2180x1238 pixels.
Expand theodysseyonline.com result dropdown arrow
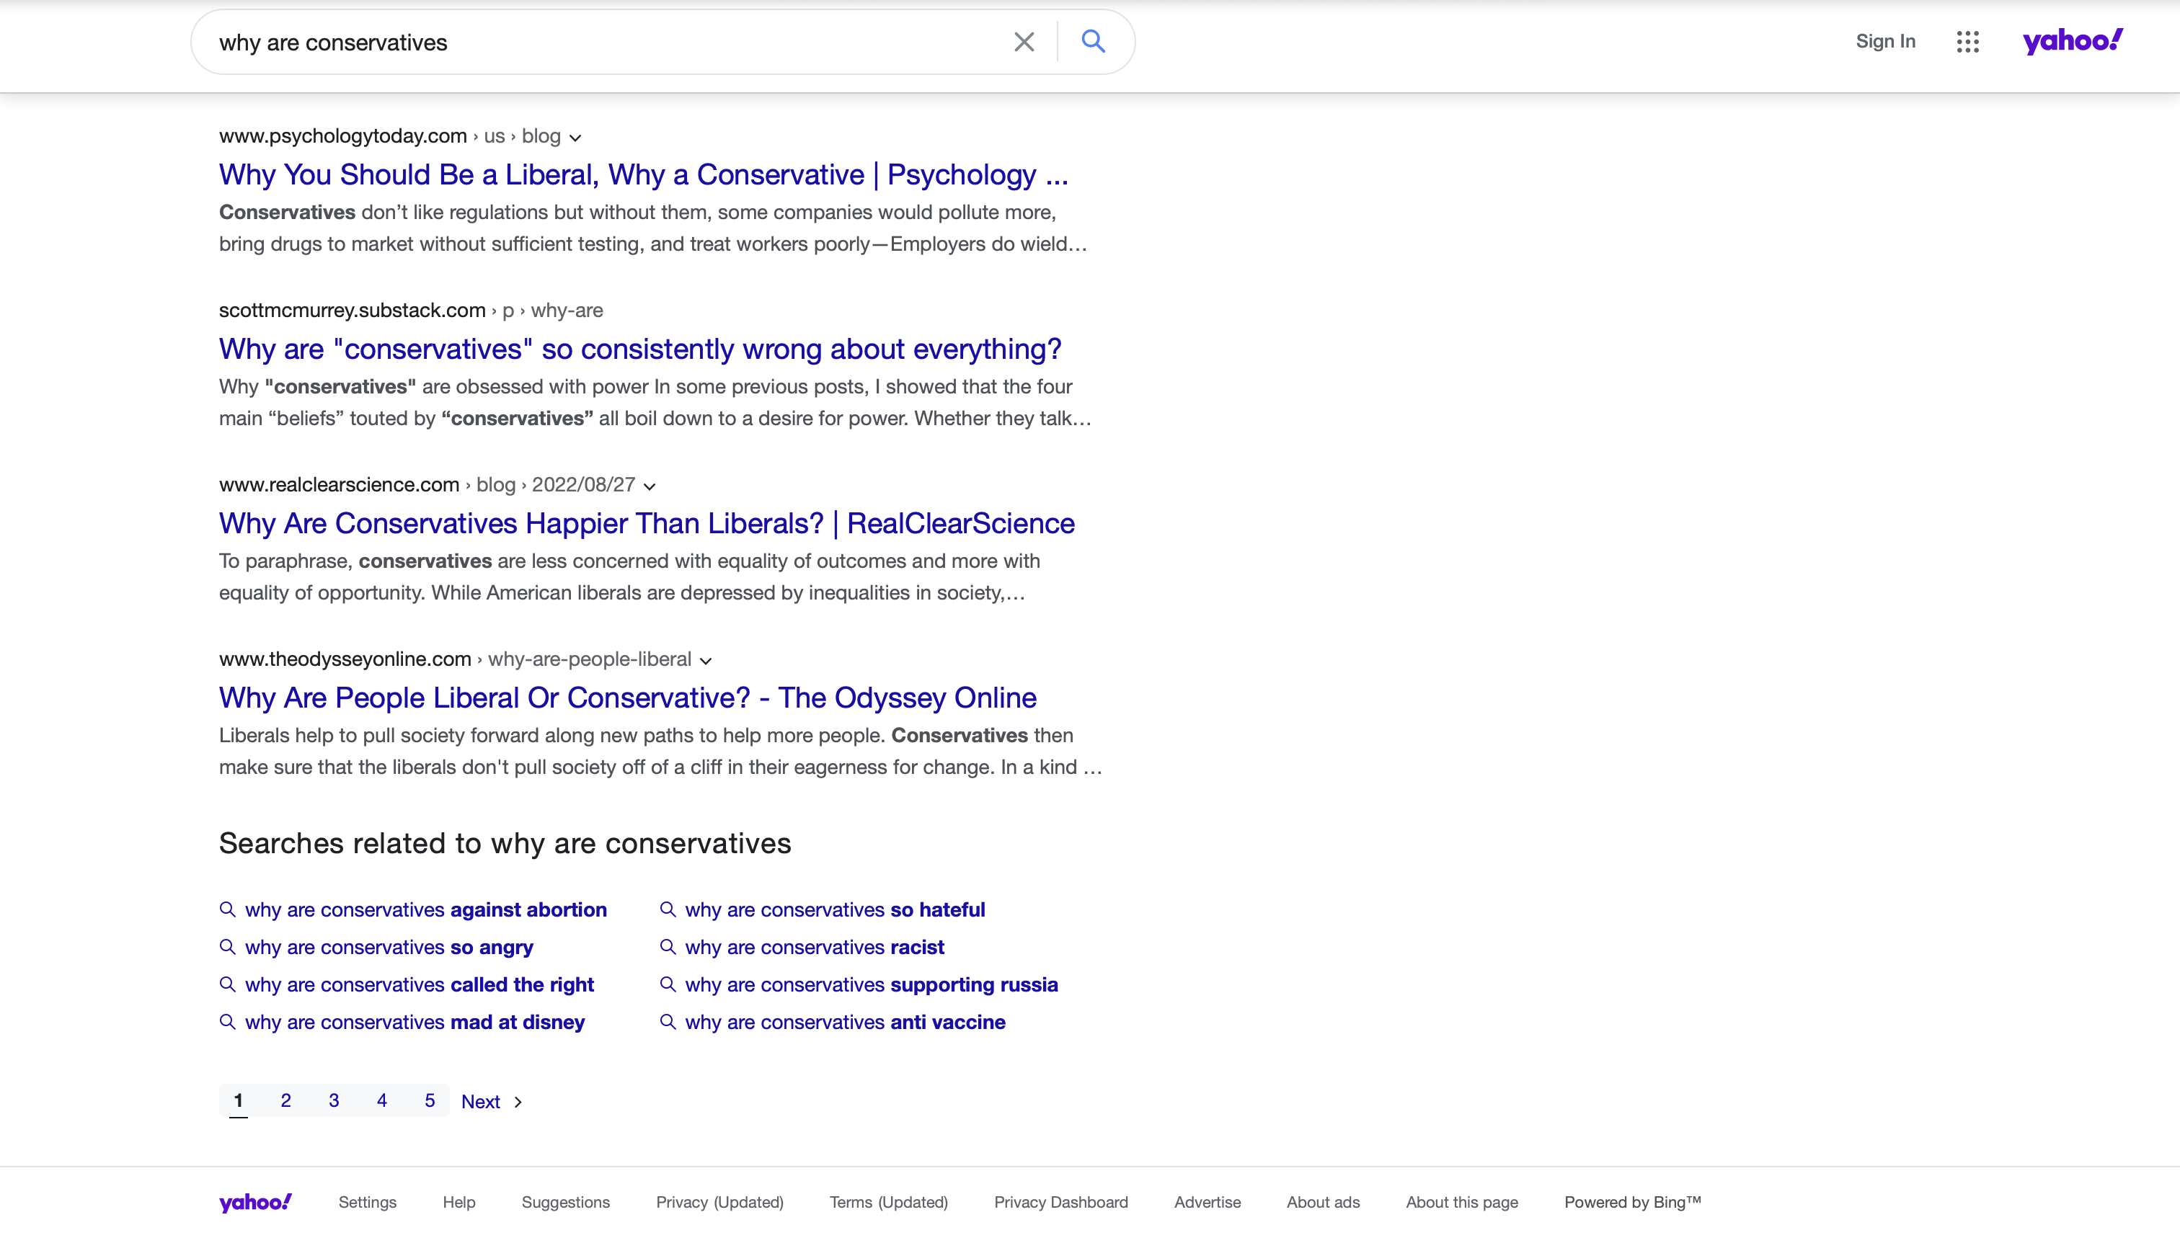[706, 661]
